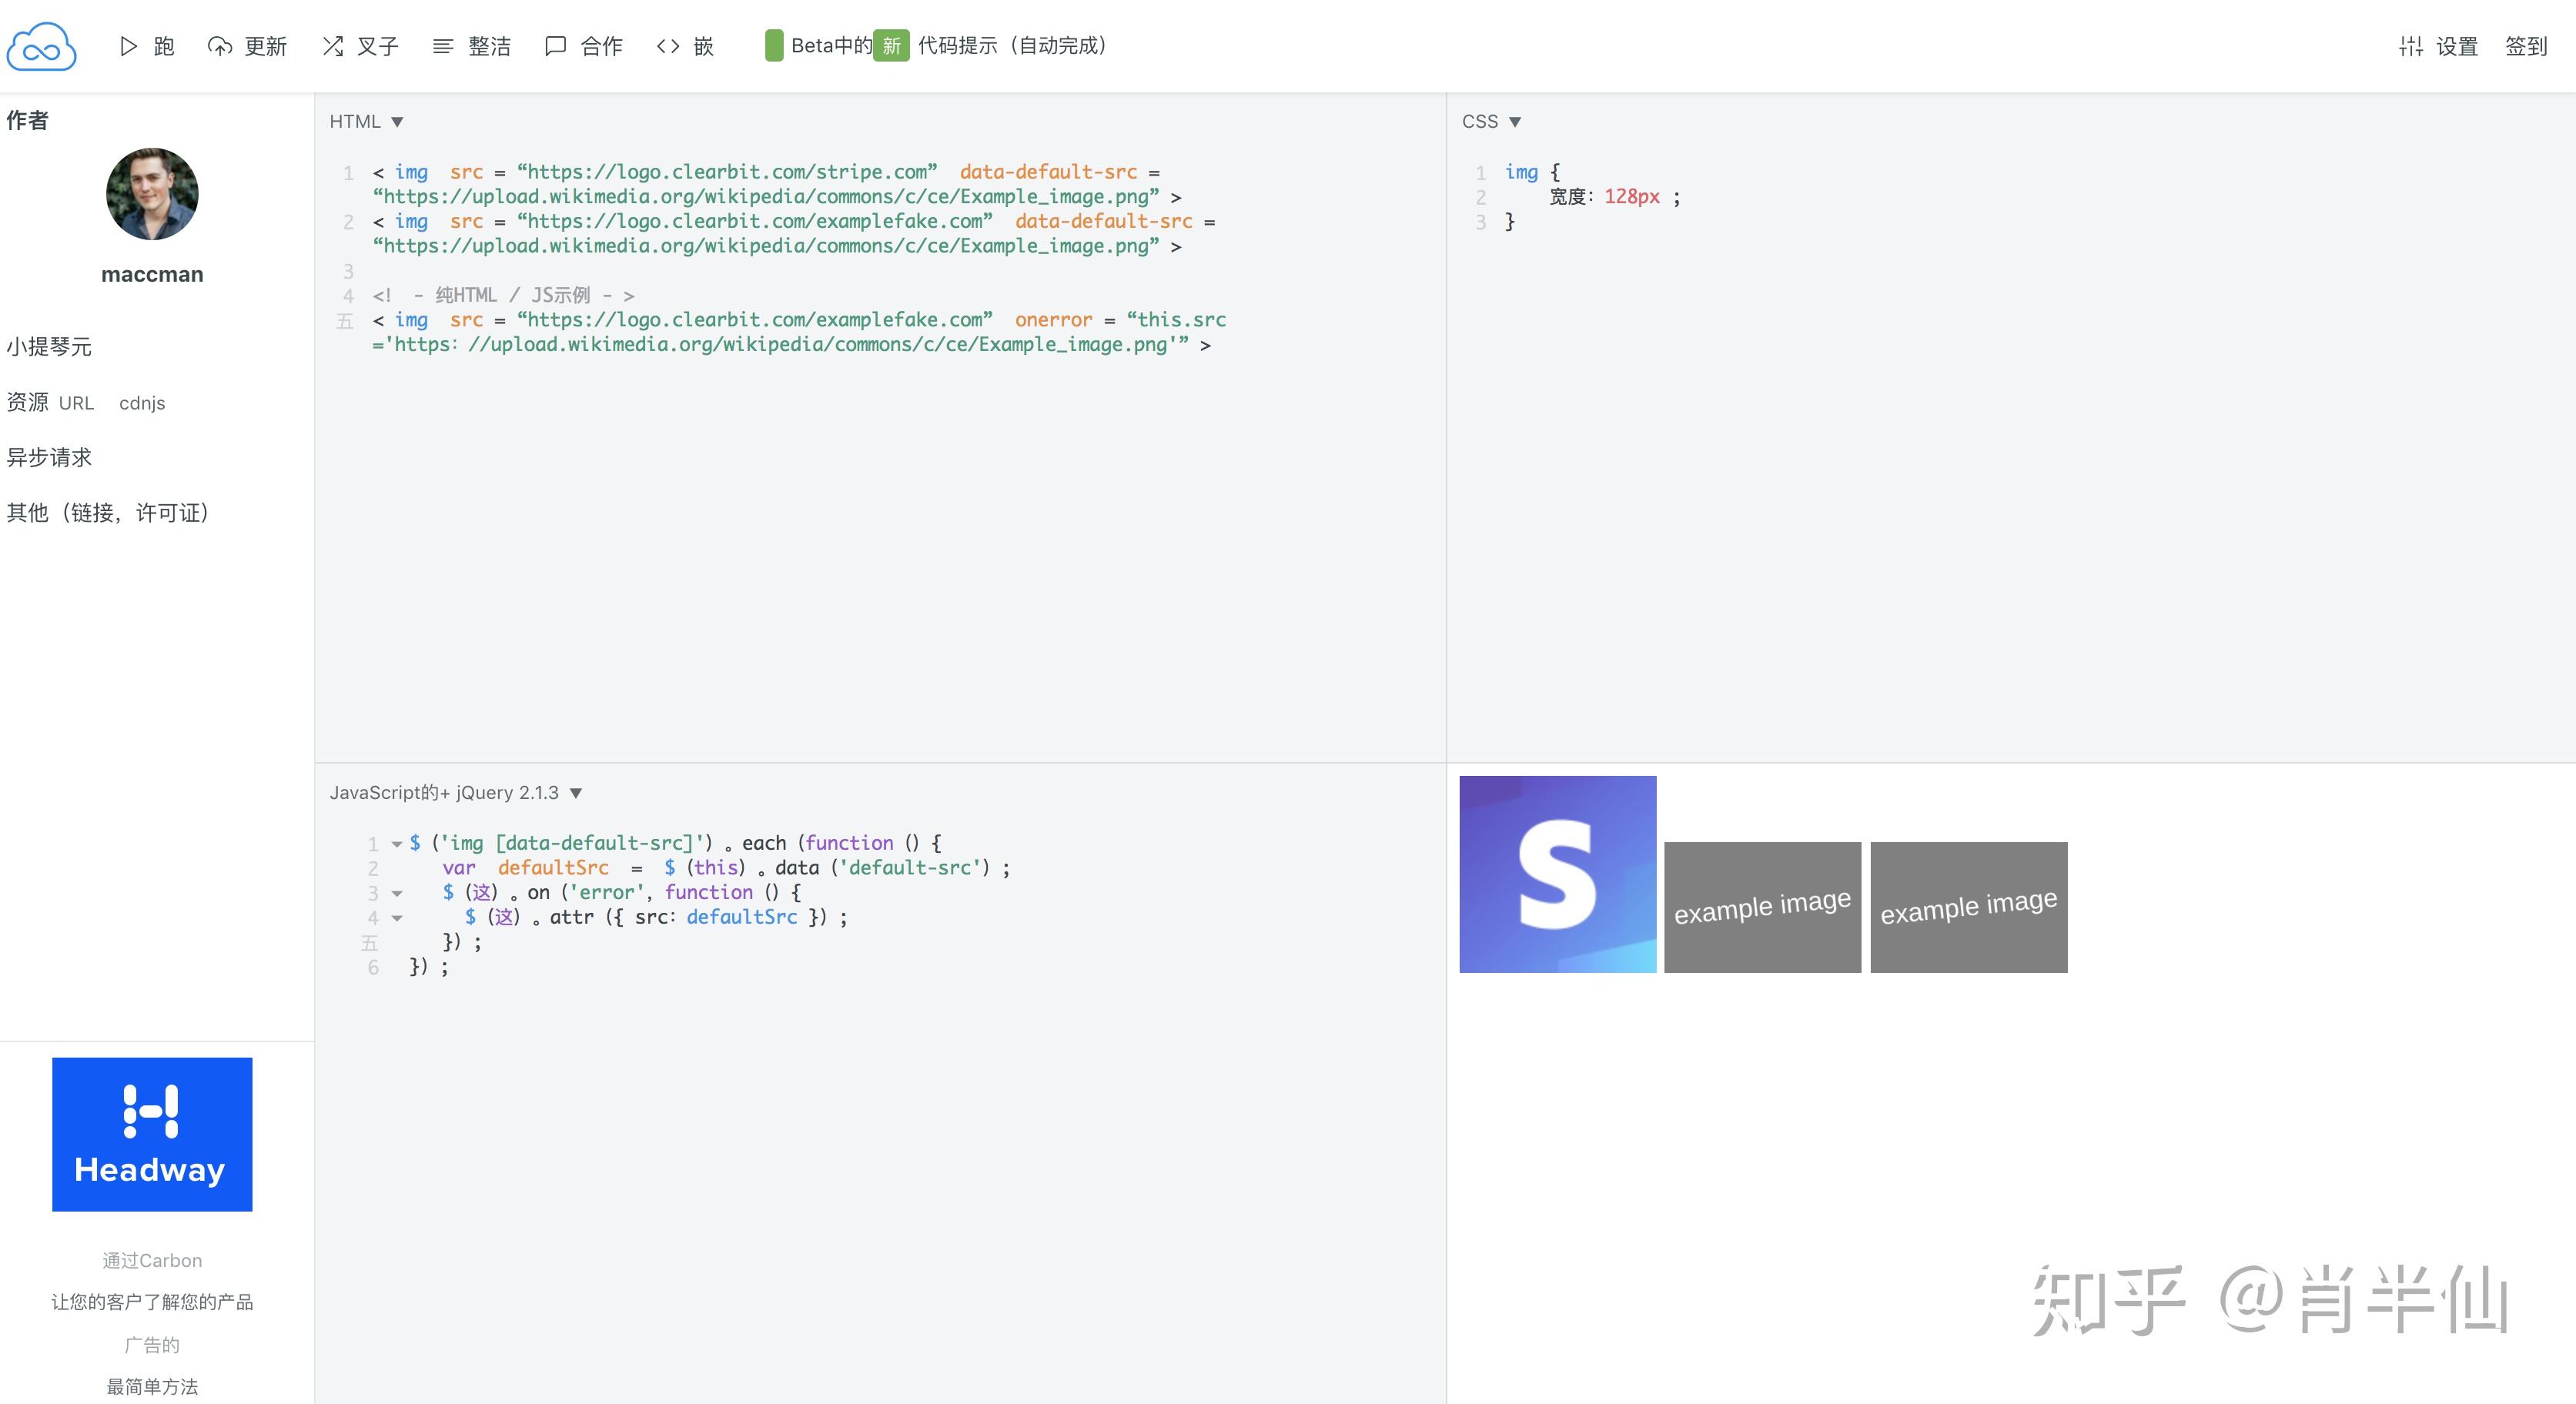Click the maccman author avatar

tap(152, 194)
